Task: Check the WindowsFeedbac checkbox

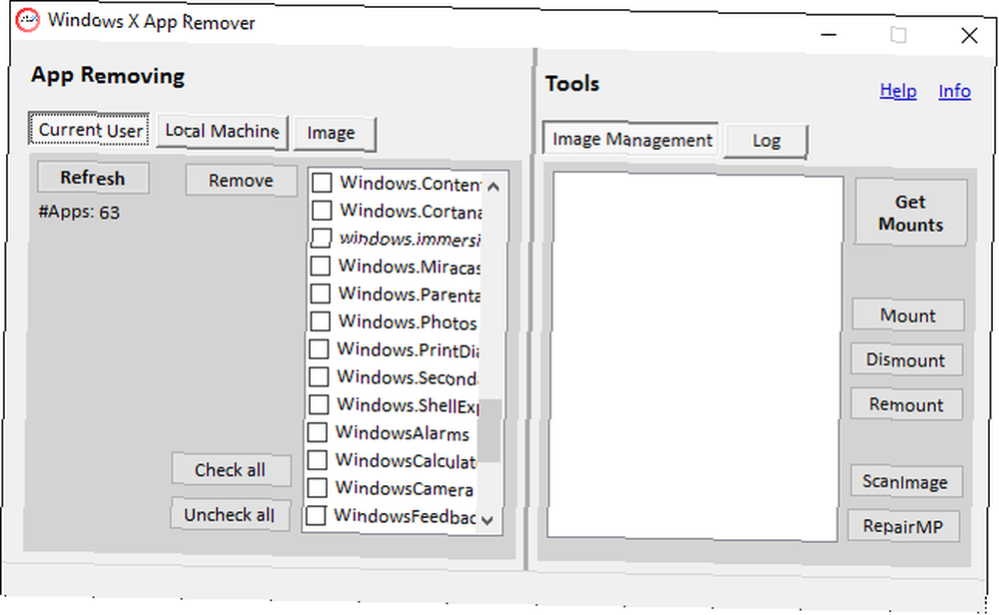Action: point(316,515)
